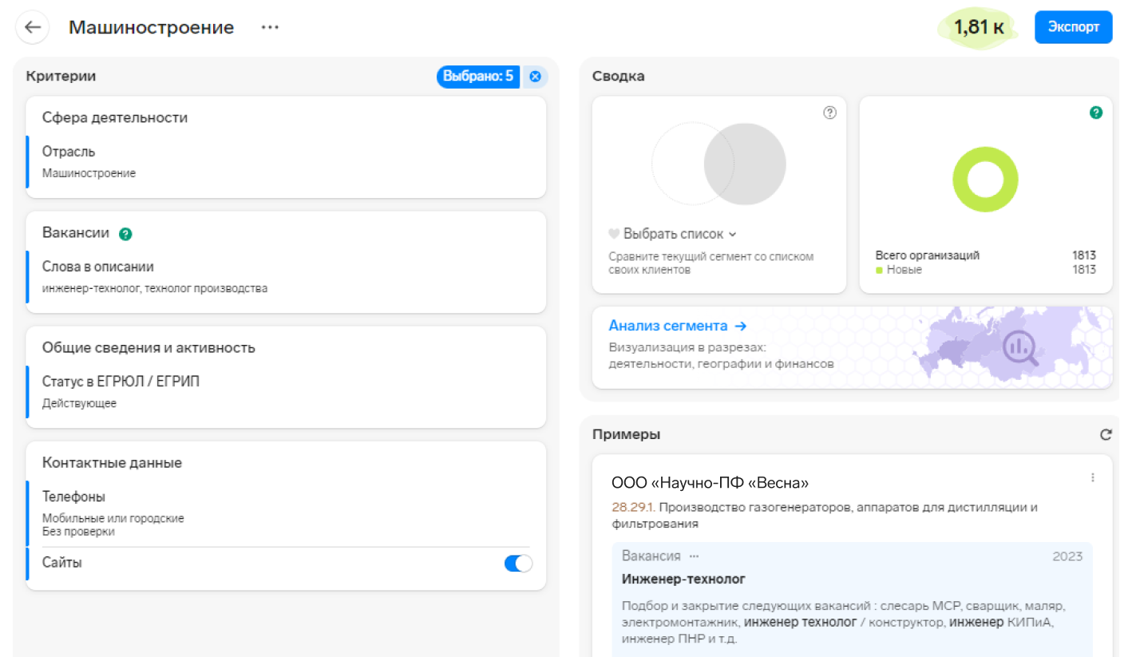Click the 28.29.1 activity code
This screenshot has height=657, width=1132.
pos(633,507)
